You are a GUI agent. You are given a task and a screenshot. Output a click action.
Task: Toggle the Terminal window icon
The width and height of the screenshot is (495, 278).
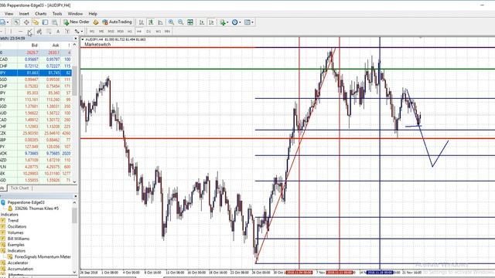click(45, 22)
